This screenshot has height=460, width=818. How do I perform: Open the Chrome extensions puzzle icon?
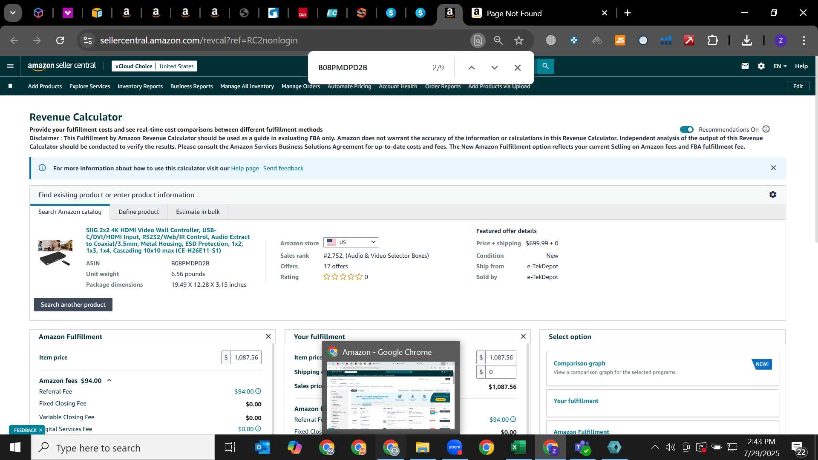[x=712, y=40]
